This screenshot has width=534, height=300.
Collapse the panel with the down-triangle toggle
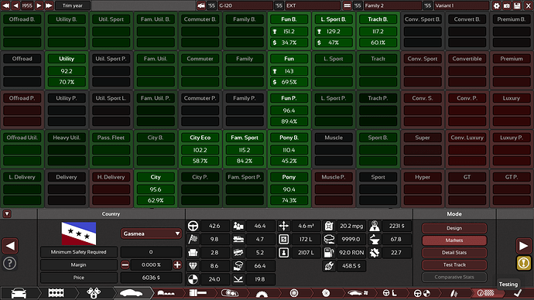[7, 214]
